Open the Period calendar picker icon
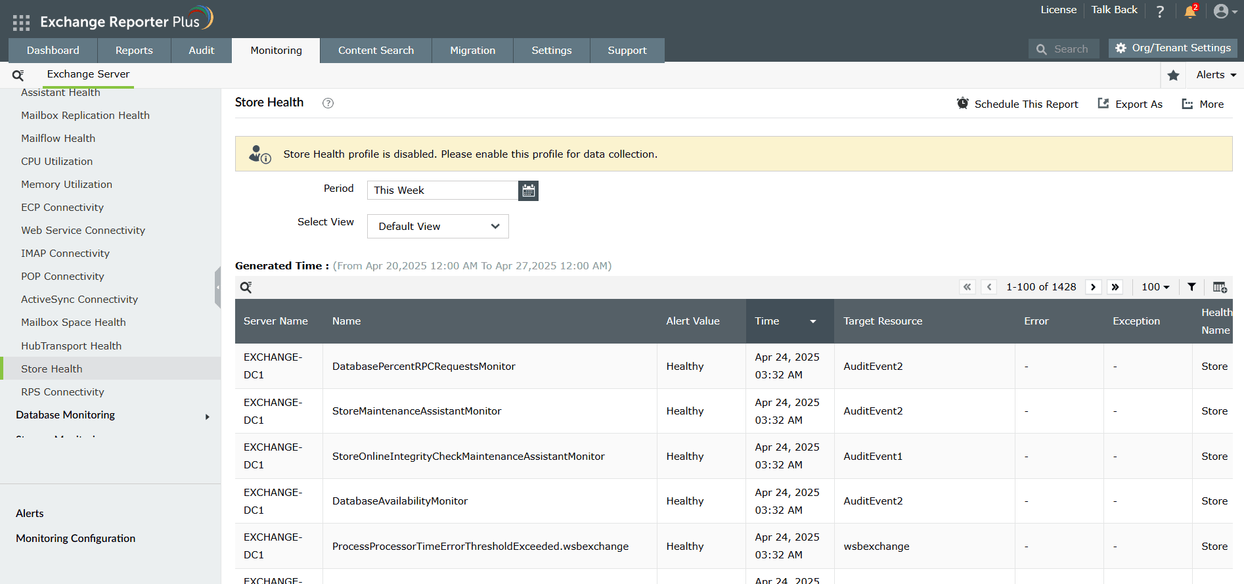The height and width of the screenshot is (584, 1244). pos(528,191)
